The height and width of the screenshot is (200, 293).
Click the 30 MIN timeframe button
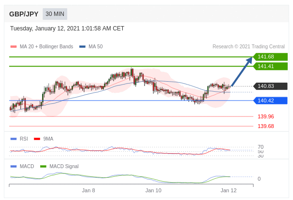[x=55, y=14]
